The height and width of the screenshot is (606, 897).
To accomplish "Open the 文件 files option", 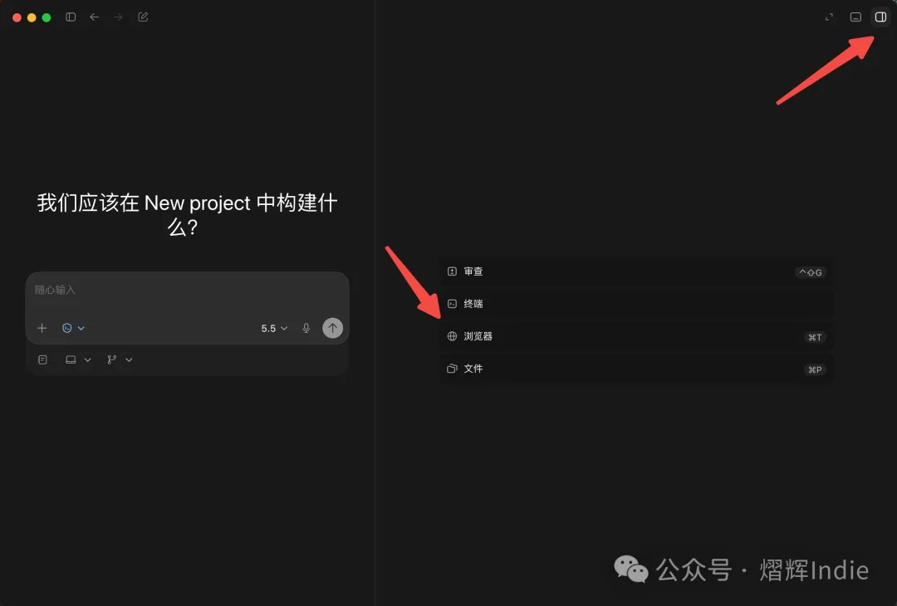I will (x=636, y=369).
